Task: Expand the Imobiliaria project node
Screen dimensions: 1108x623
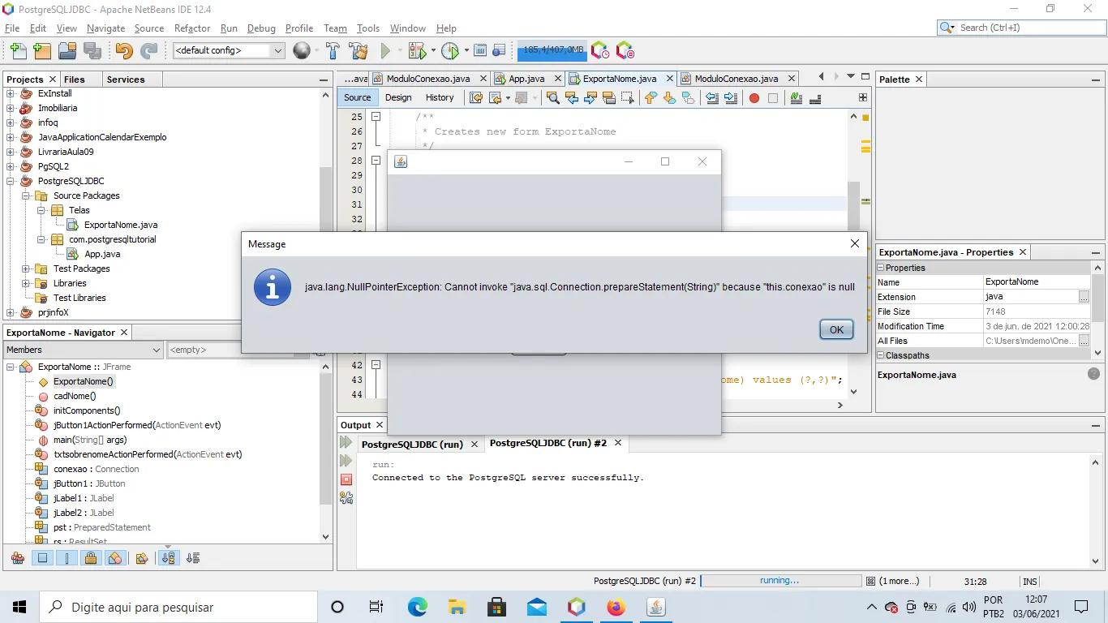Action: 11,108
